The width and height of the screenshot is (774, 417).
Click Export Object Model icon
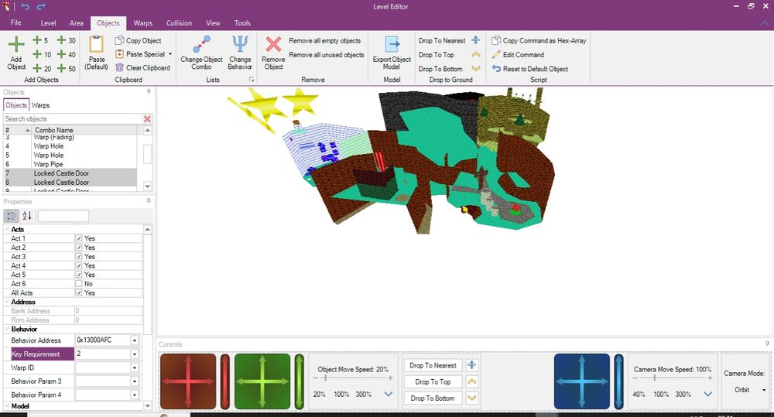point(392,44)
